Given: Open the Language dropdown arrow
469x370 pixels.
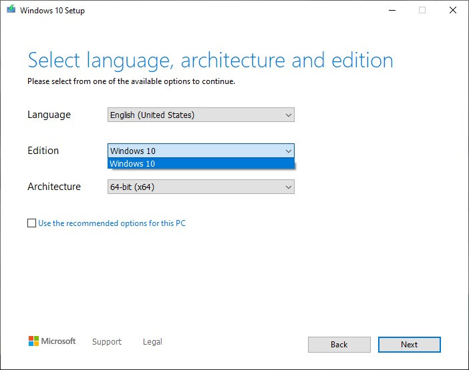Looking at the screenshot, I should point(289,115).
